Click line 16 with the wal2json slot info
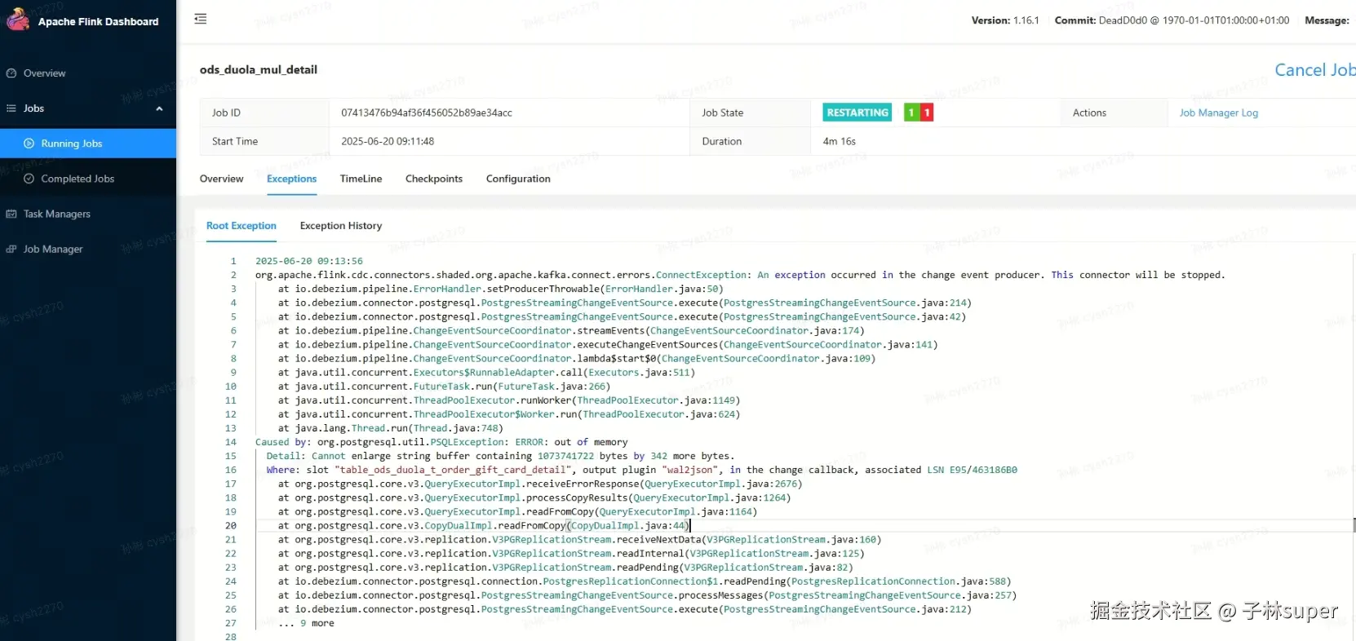The image size is (1356, 641). click(x=641, y=470)
